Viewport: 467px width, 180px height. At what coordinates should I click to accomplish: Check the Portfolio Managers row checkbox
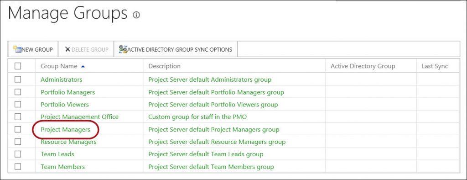pyautogui.click(x=18, y=92)
